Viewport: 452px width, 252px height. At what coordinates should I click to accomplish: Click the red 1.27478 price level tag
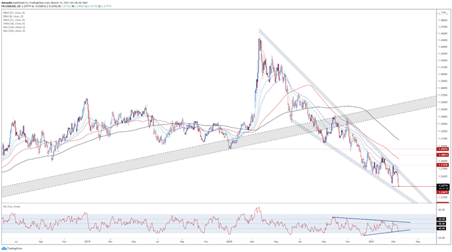443,165
